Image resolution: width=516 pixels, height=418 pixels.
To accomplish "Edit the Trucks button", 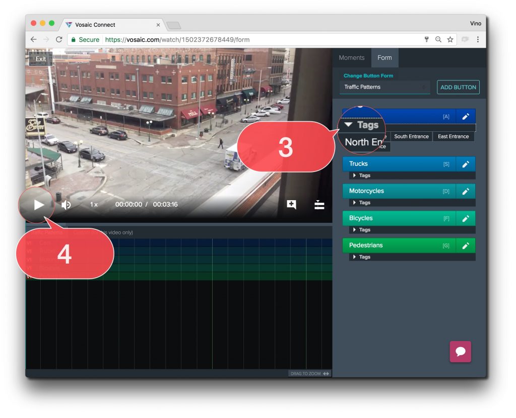I will [x=465, y=164].
